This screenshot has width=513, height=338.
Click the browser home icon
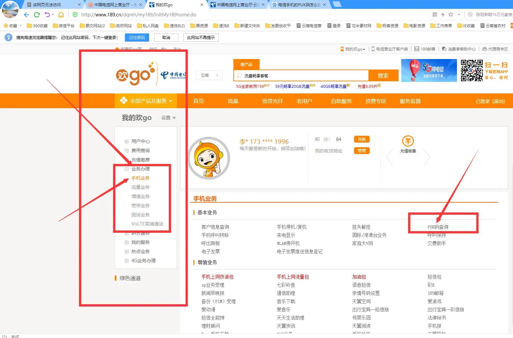61,14
